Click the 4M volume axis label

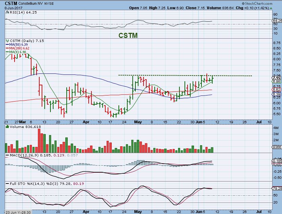[x=276, y=128]
